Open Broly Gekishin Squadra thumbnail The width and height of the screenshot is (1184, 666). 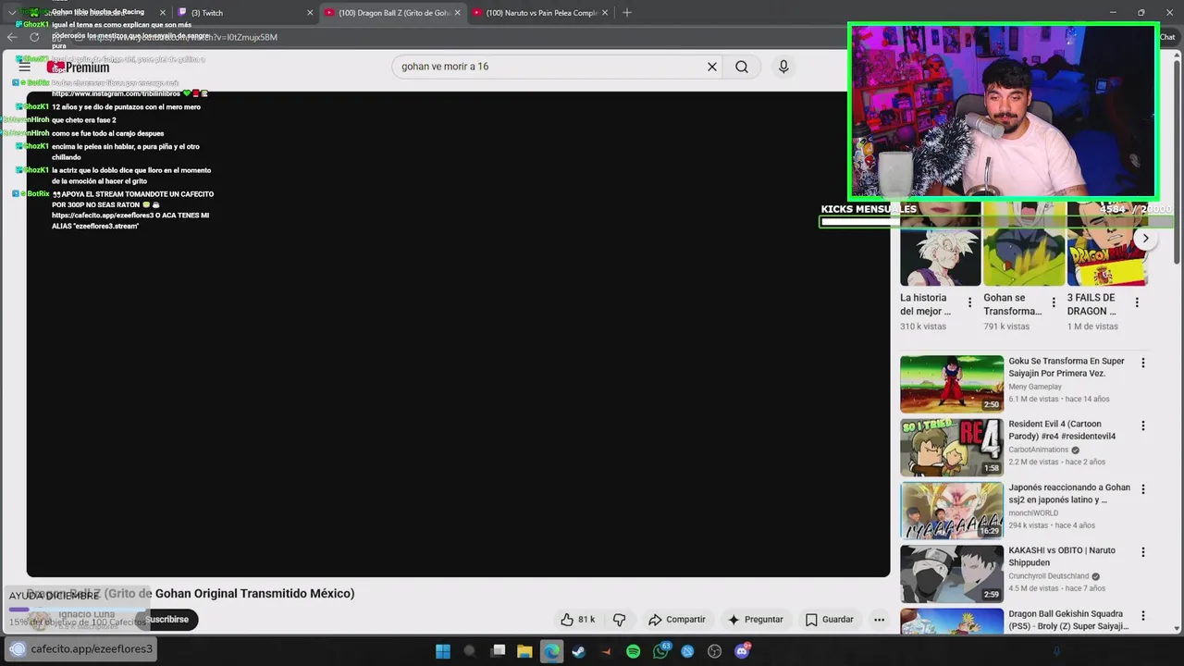pyautogui.click(x=952, y=622)
